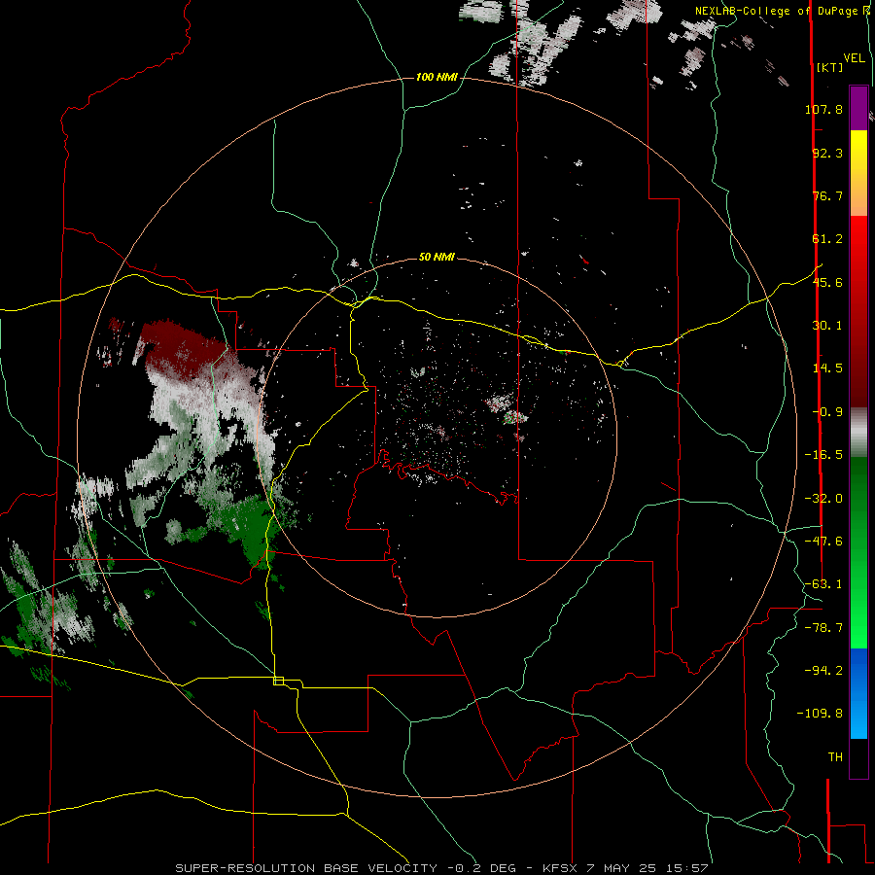Select the black TH segment of color bar

(858, 758)
